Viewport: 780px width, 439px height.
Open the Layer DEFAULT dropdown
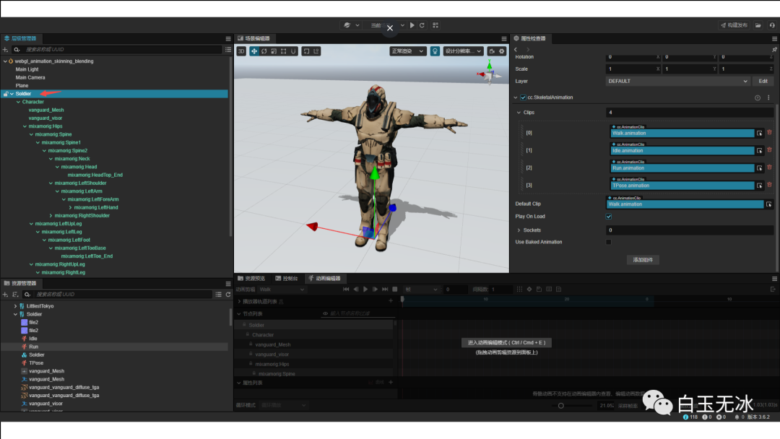[677, 82]
